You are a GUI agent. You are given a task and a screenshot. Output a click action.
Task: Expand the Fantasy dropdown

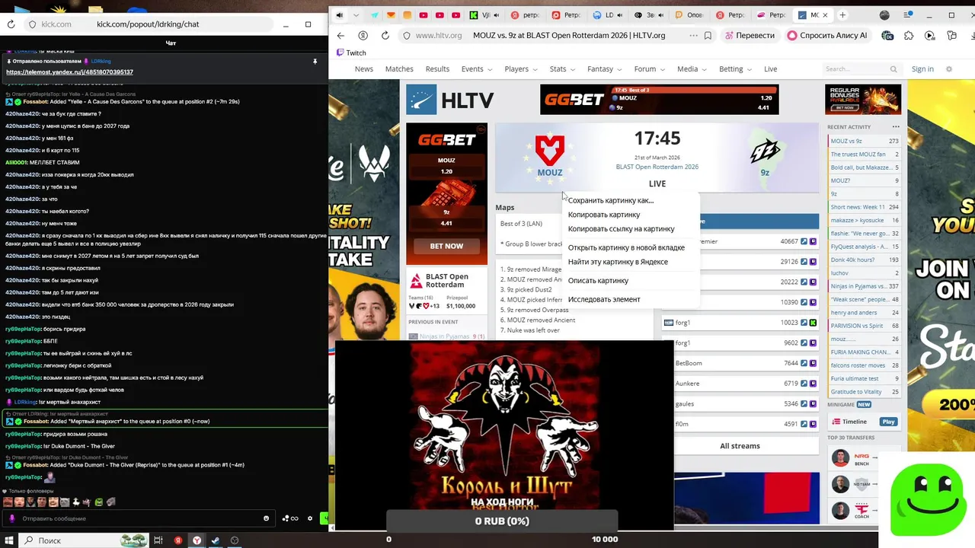[605, 69]
